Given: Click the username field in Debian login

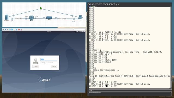Looking at the screenshot, I should pyautogui.click(x=49, y=59).
